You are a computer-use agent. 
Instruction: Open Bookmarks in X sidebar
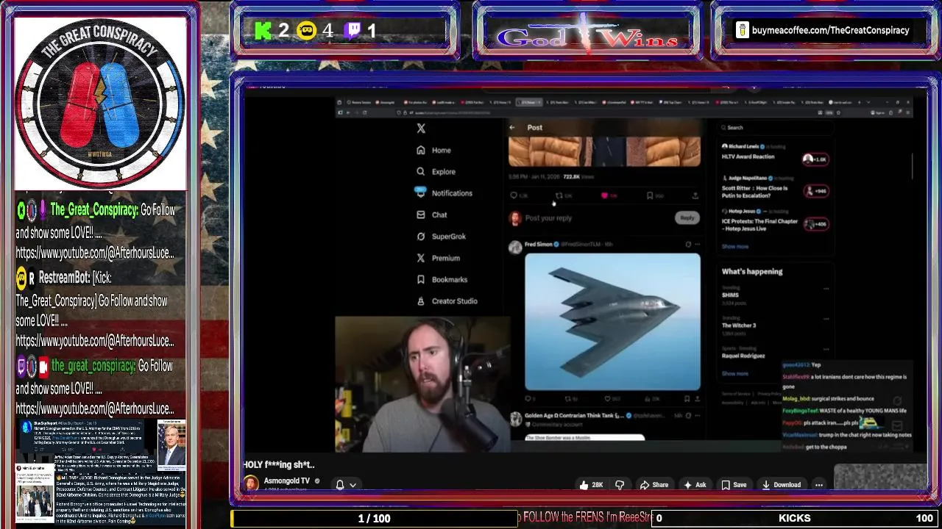[x=442, y=279]
